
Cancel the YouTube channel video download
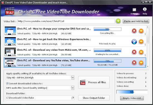tap(134, 62)
